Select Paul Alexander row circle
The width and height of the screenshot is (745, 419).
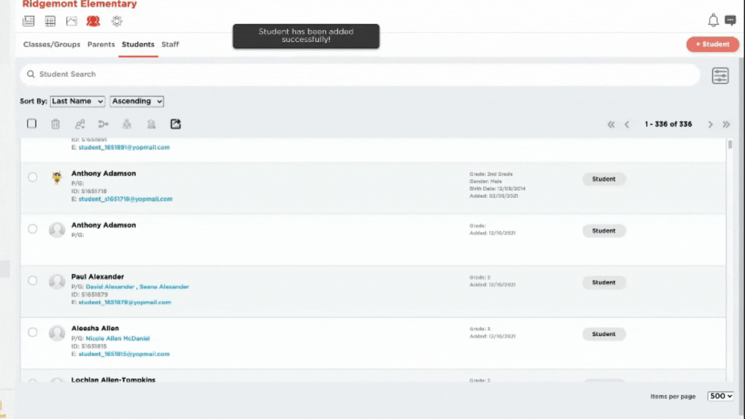click(x=33, y=280)
